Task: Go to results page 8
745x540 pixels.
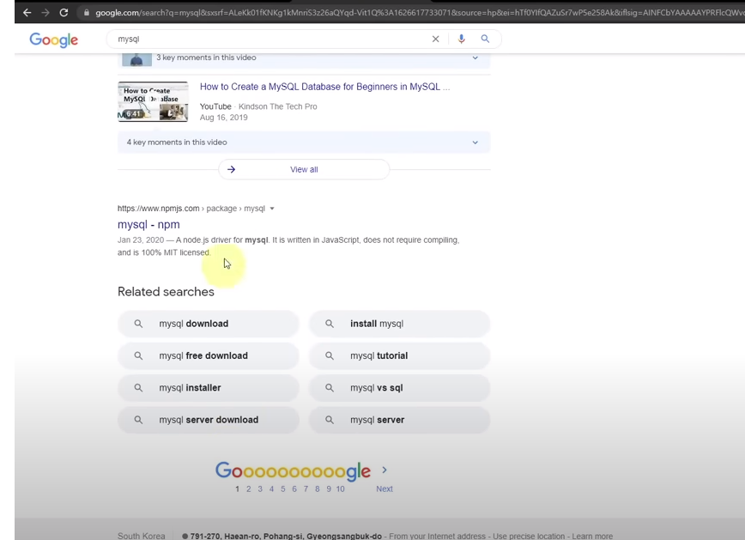Action: (x=317, y=488)
